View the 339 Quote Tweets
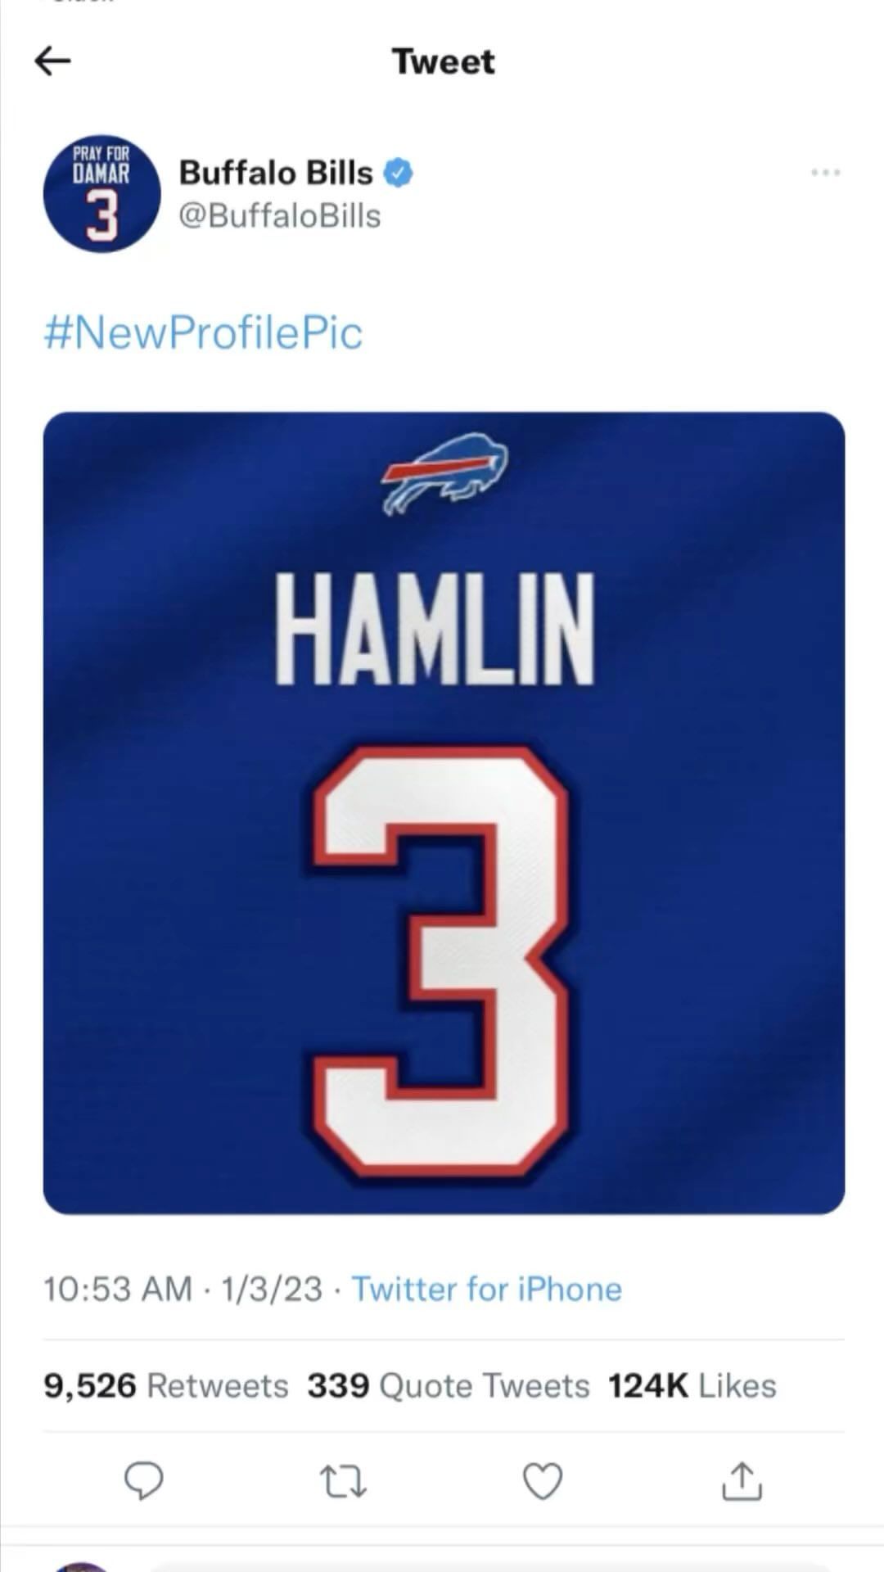The width and height of the screenshot is (884, 1572). [x=449, y=1385]
